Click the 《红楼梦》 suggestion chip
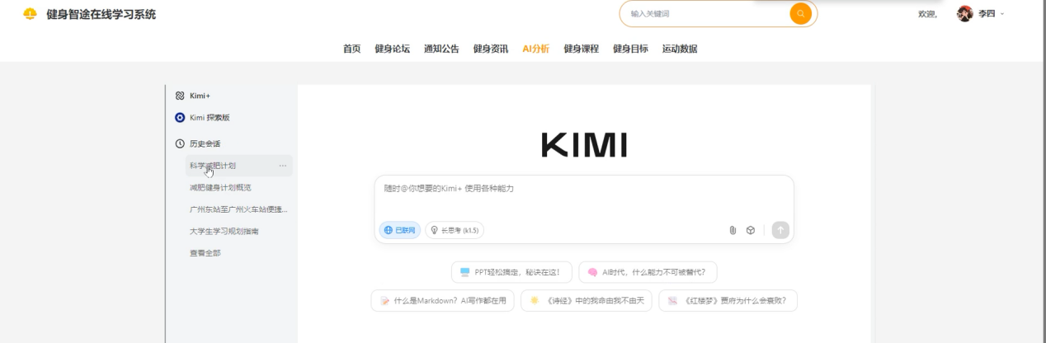Image resolution: width=1046 pixels, height=343 pixels. click(x=728, y=301)
